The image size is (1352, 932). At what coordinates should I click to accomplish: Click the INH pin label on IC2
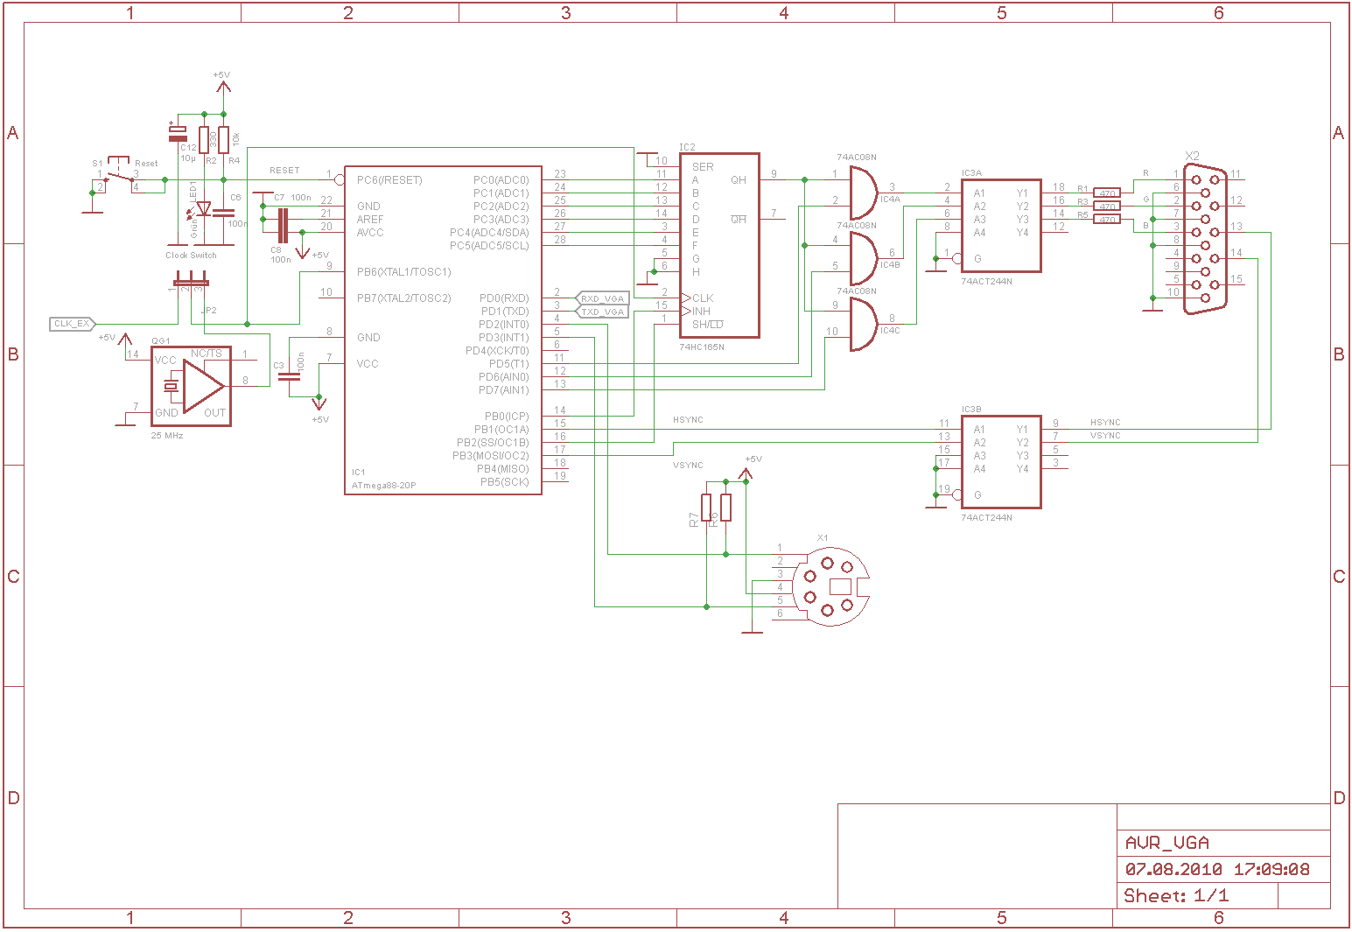[x=702, y=312]
